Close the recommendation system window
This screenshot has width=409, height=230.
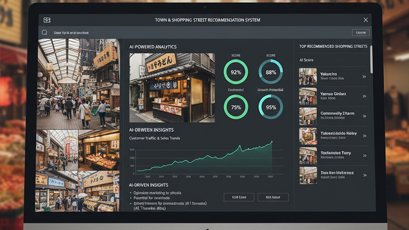366,19
